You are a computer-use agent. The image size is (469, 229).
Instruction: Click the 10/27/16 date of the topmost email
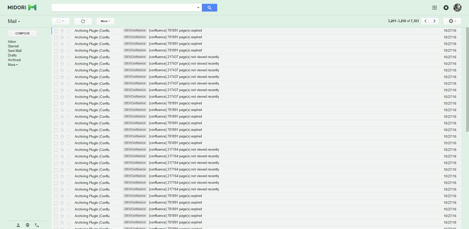pos(450,31)
